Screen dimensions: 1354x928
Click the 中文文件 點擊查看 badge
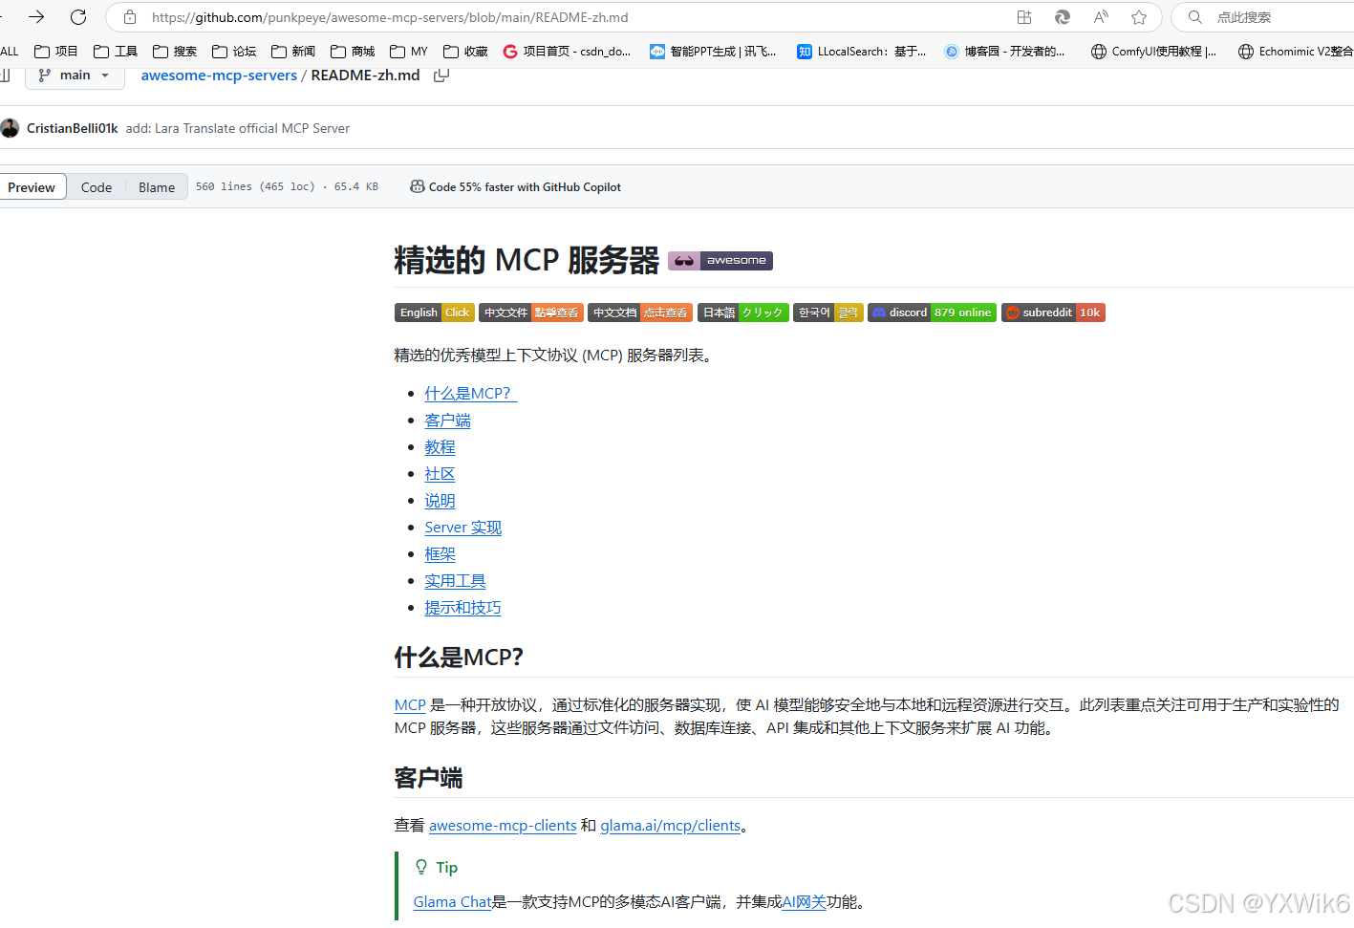coord(531,313)
